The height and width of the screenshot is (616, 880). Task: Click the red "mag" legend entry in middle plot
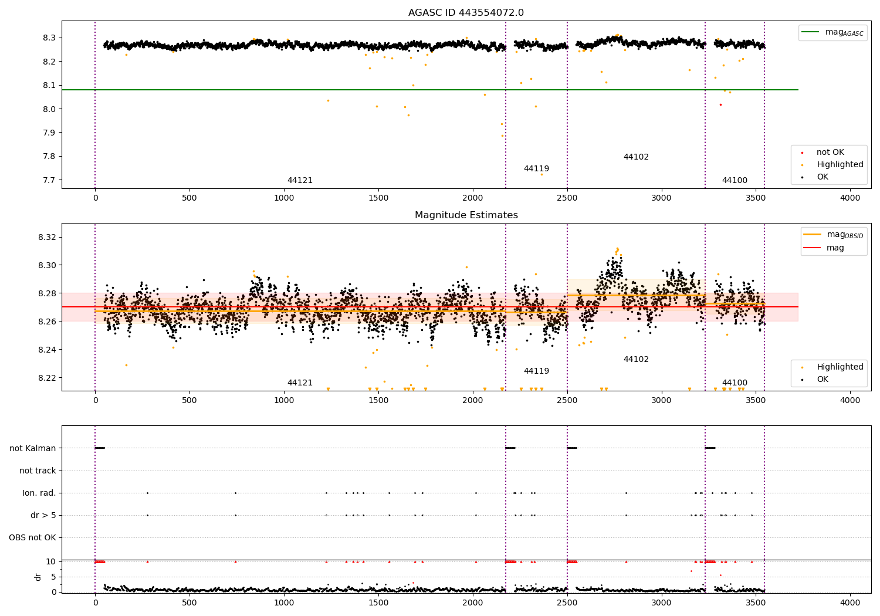coord(824,248)
